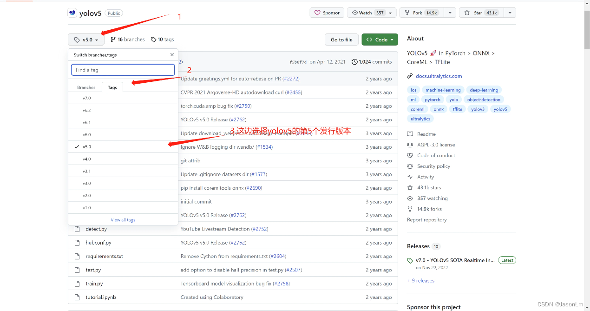Switch to the Branches tab

coord(86,87)
